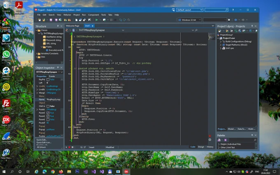Switch to the Design view tab
Image resolution: width=280 pixels, height=175 pixels.
[201, 147]
